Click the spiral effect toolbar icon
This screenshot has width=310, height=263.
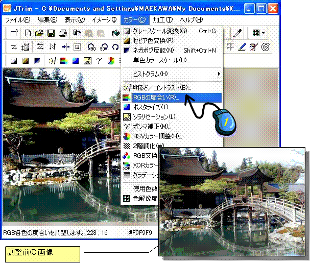coord(266,47)
